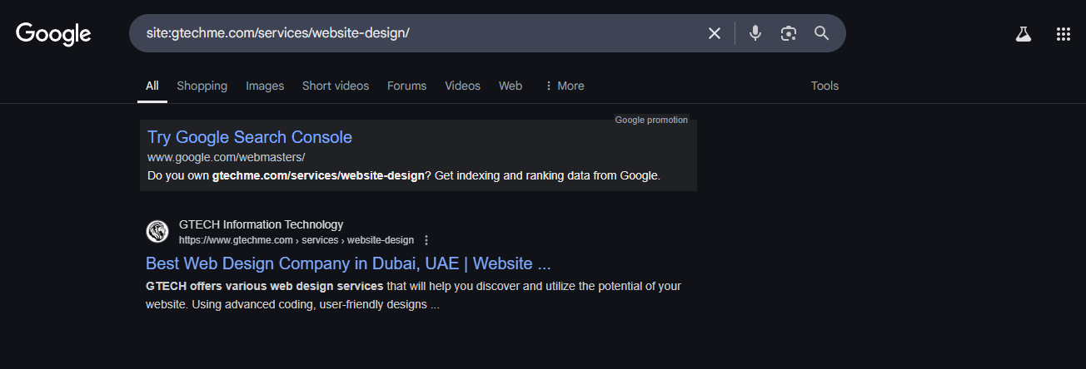Click the Google logo

(53, 33)
